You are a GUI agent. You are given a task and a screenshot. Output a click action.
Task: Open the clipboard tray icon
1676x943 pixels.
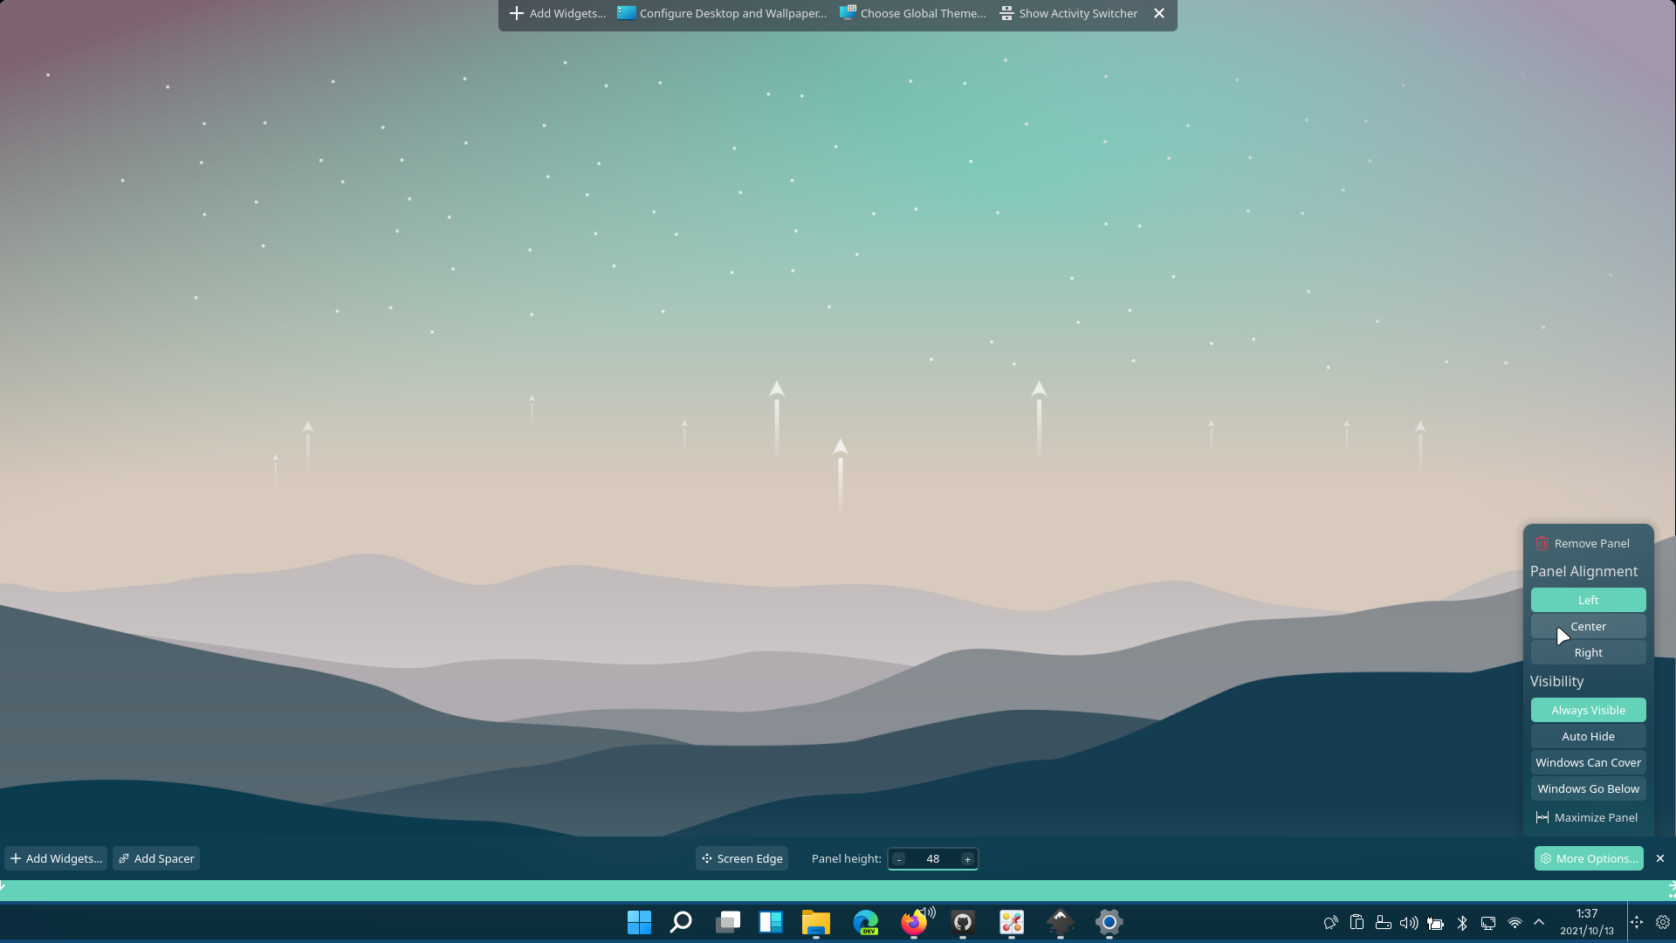coord(1357,922)
